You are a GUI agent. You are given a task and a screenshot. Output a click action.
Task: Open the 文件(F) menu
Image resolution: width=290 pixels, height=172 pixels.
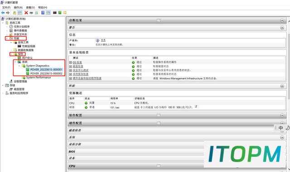point(6,7)
